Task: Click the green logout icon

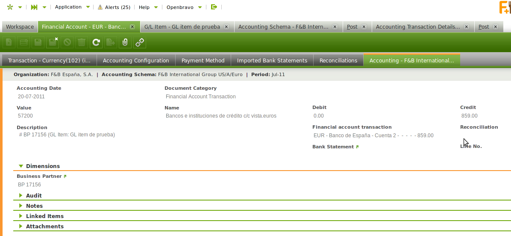Action: [x=214, y=7]
